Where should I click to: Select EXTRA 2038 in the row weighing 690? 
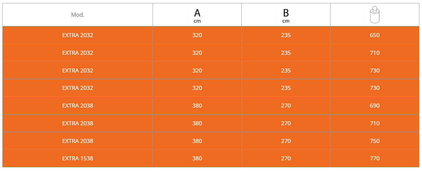click(x=77, y=106)
